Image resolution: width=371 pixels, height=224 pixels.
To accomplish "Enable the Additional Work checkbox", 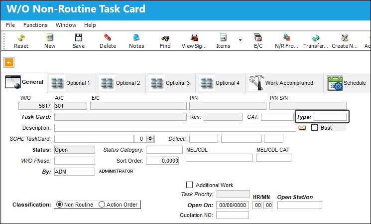I will coord(190,185).
